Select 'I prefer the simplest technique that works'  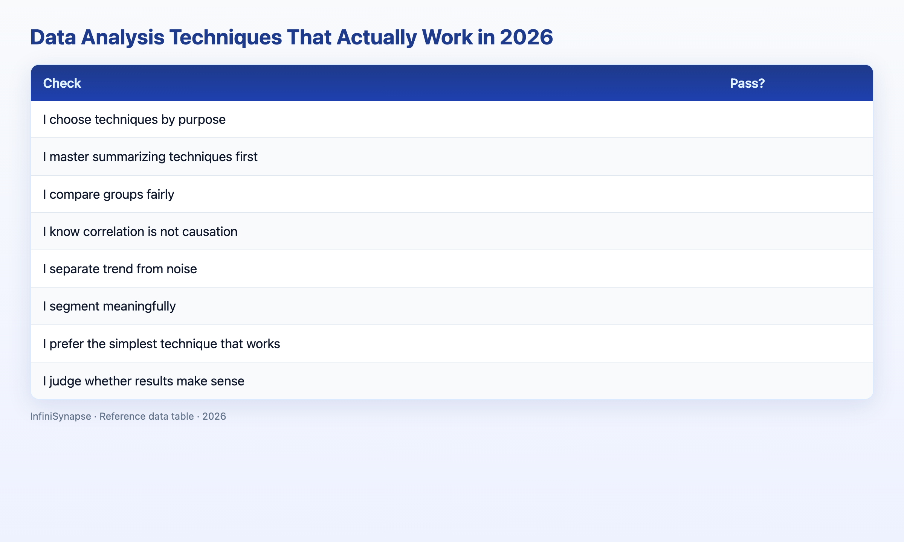click(452, 344)
